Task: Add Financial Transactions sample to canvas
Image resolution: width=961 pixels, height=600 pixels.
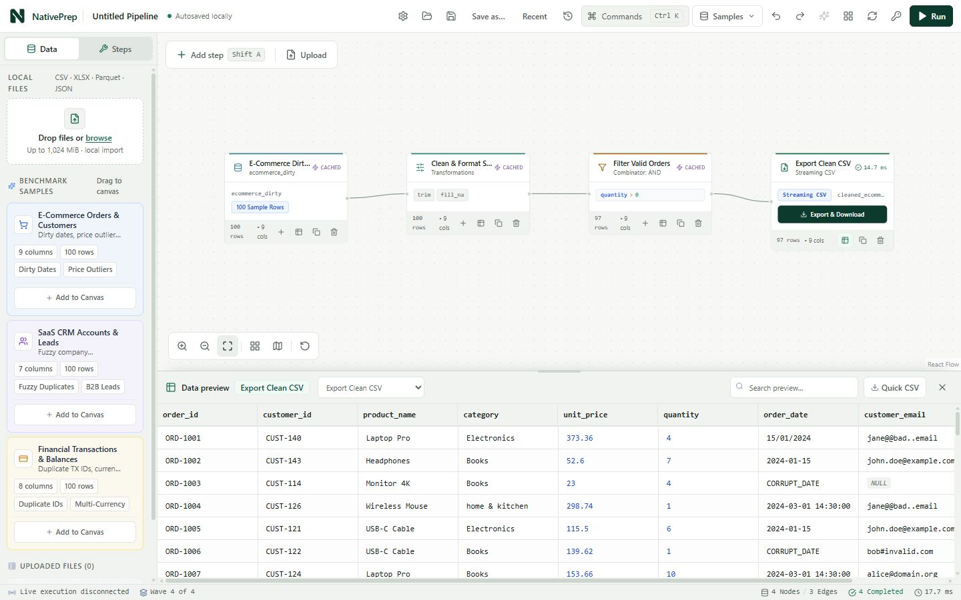Action: coord(75,532)
